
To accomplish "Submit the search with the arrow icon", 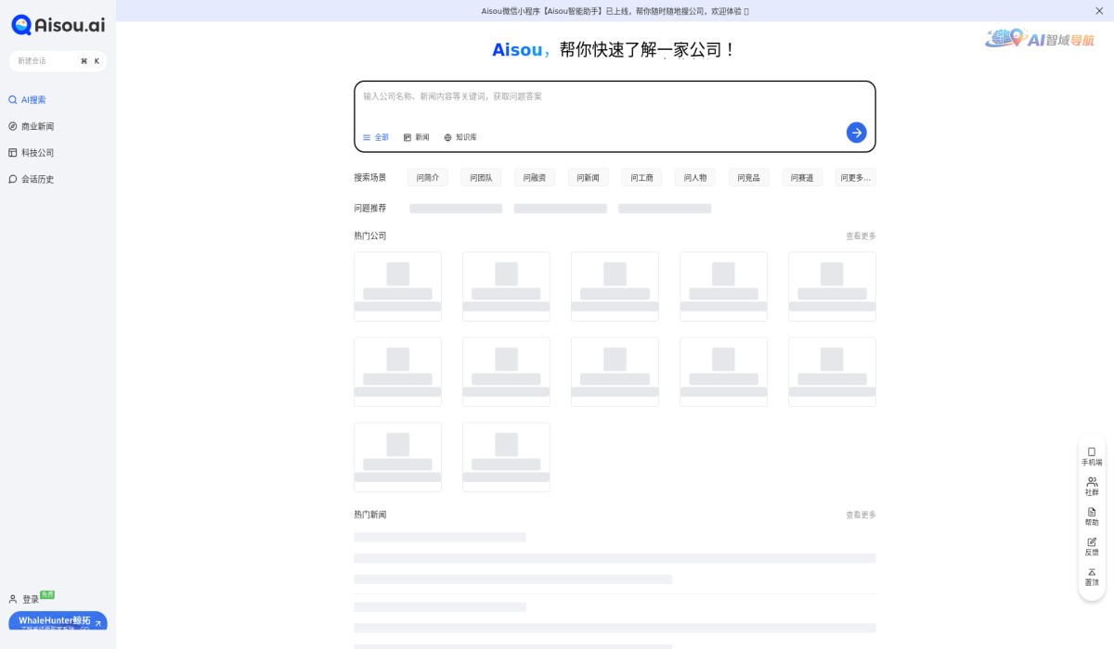I will click(856, 132).
